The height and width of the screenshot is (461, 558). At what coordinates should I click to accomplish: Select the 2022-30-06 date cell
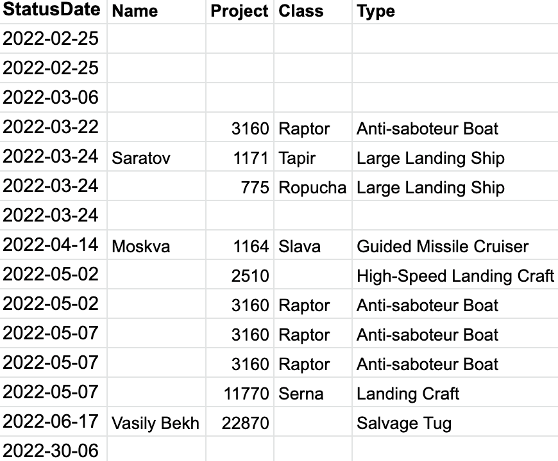51,451
